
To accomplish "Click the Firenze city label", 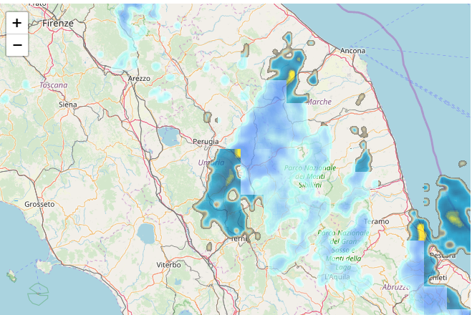I will coord(58,24).
